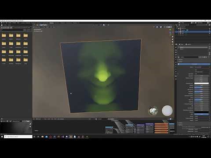The width and height of the screenshot is (211, 158).
Task: Go back in file browser navigation
Action: coord(2,27)
